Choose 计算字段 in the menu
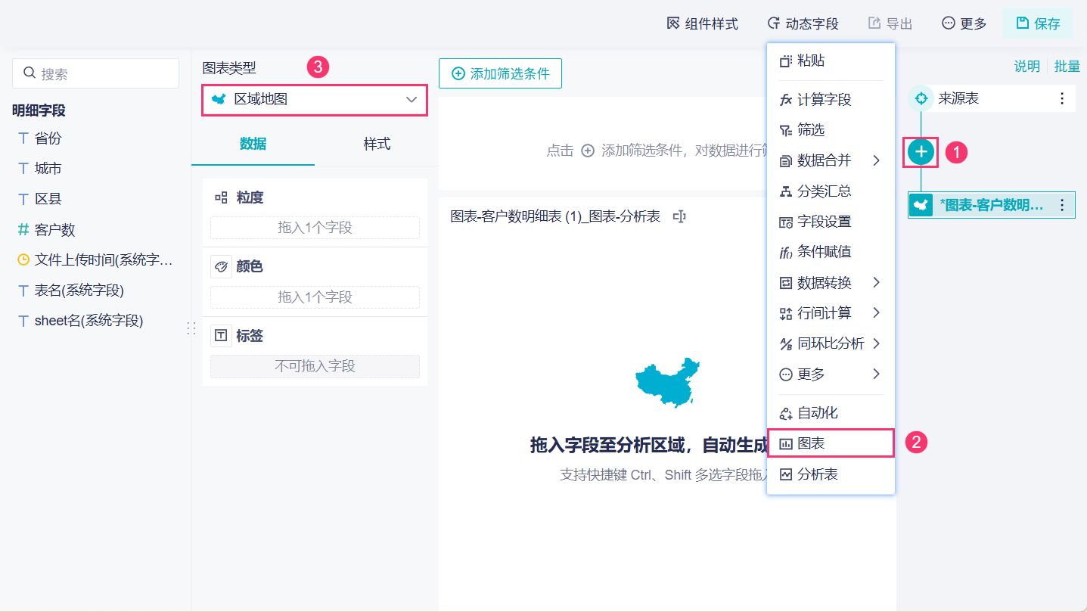This screenshot has width=1087, height=612. coord(831,99)
